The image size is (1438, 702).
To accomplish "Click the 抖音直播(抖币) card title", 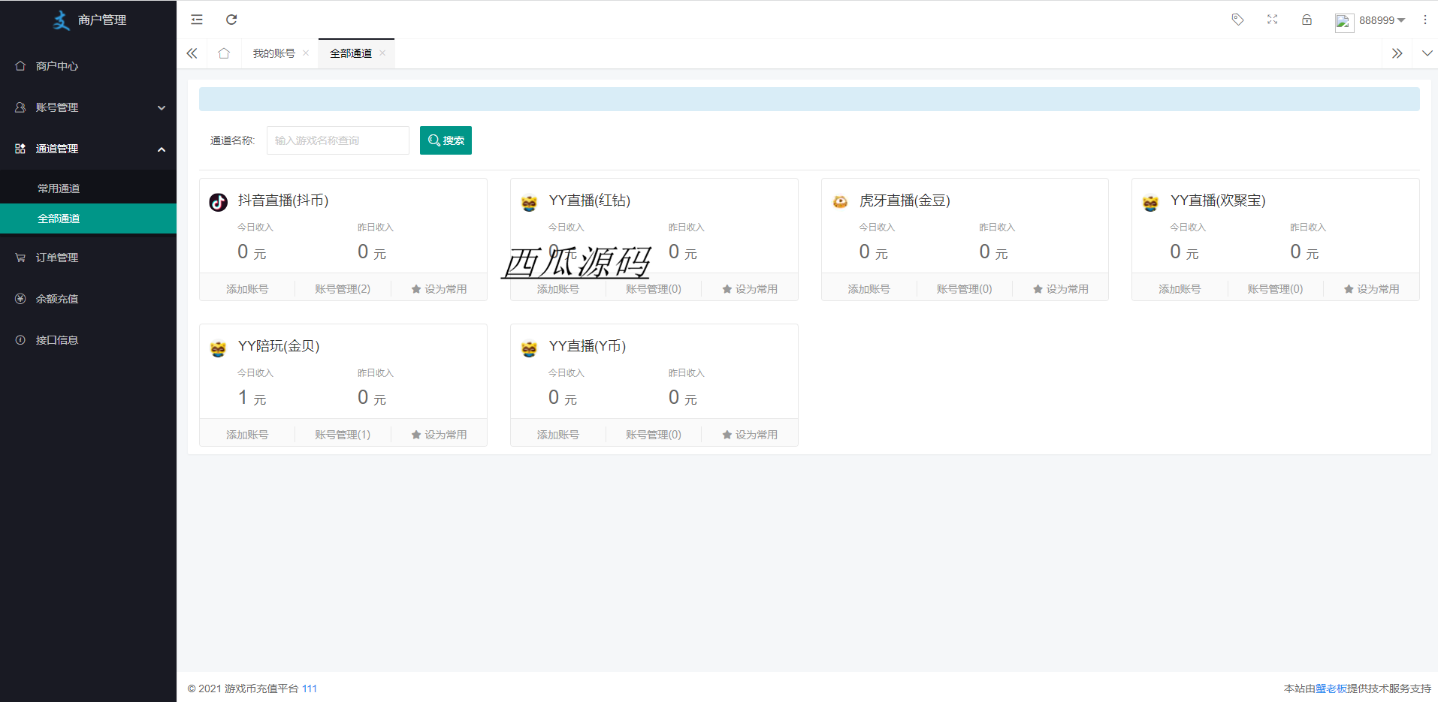I will point(283,200).
